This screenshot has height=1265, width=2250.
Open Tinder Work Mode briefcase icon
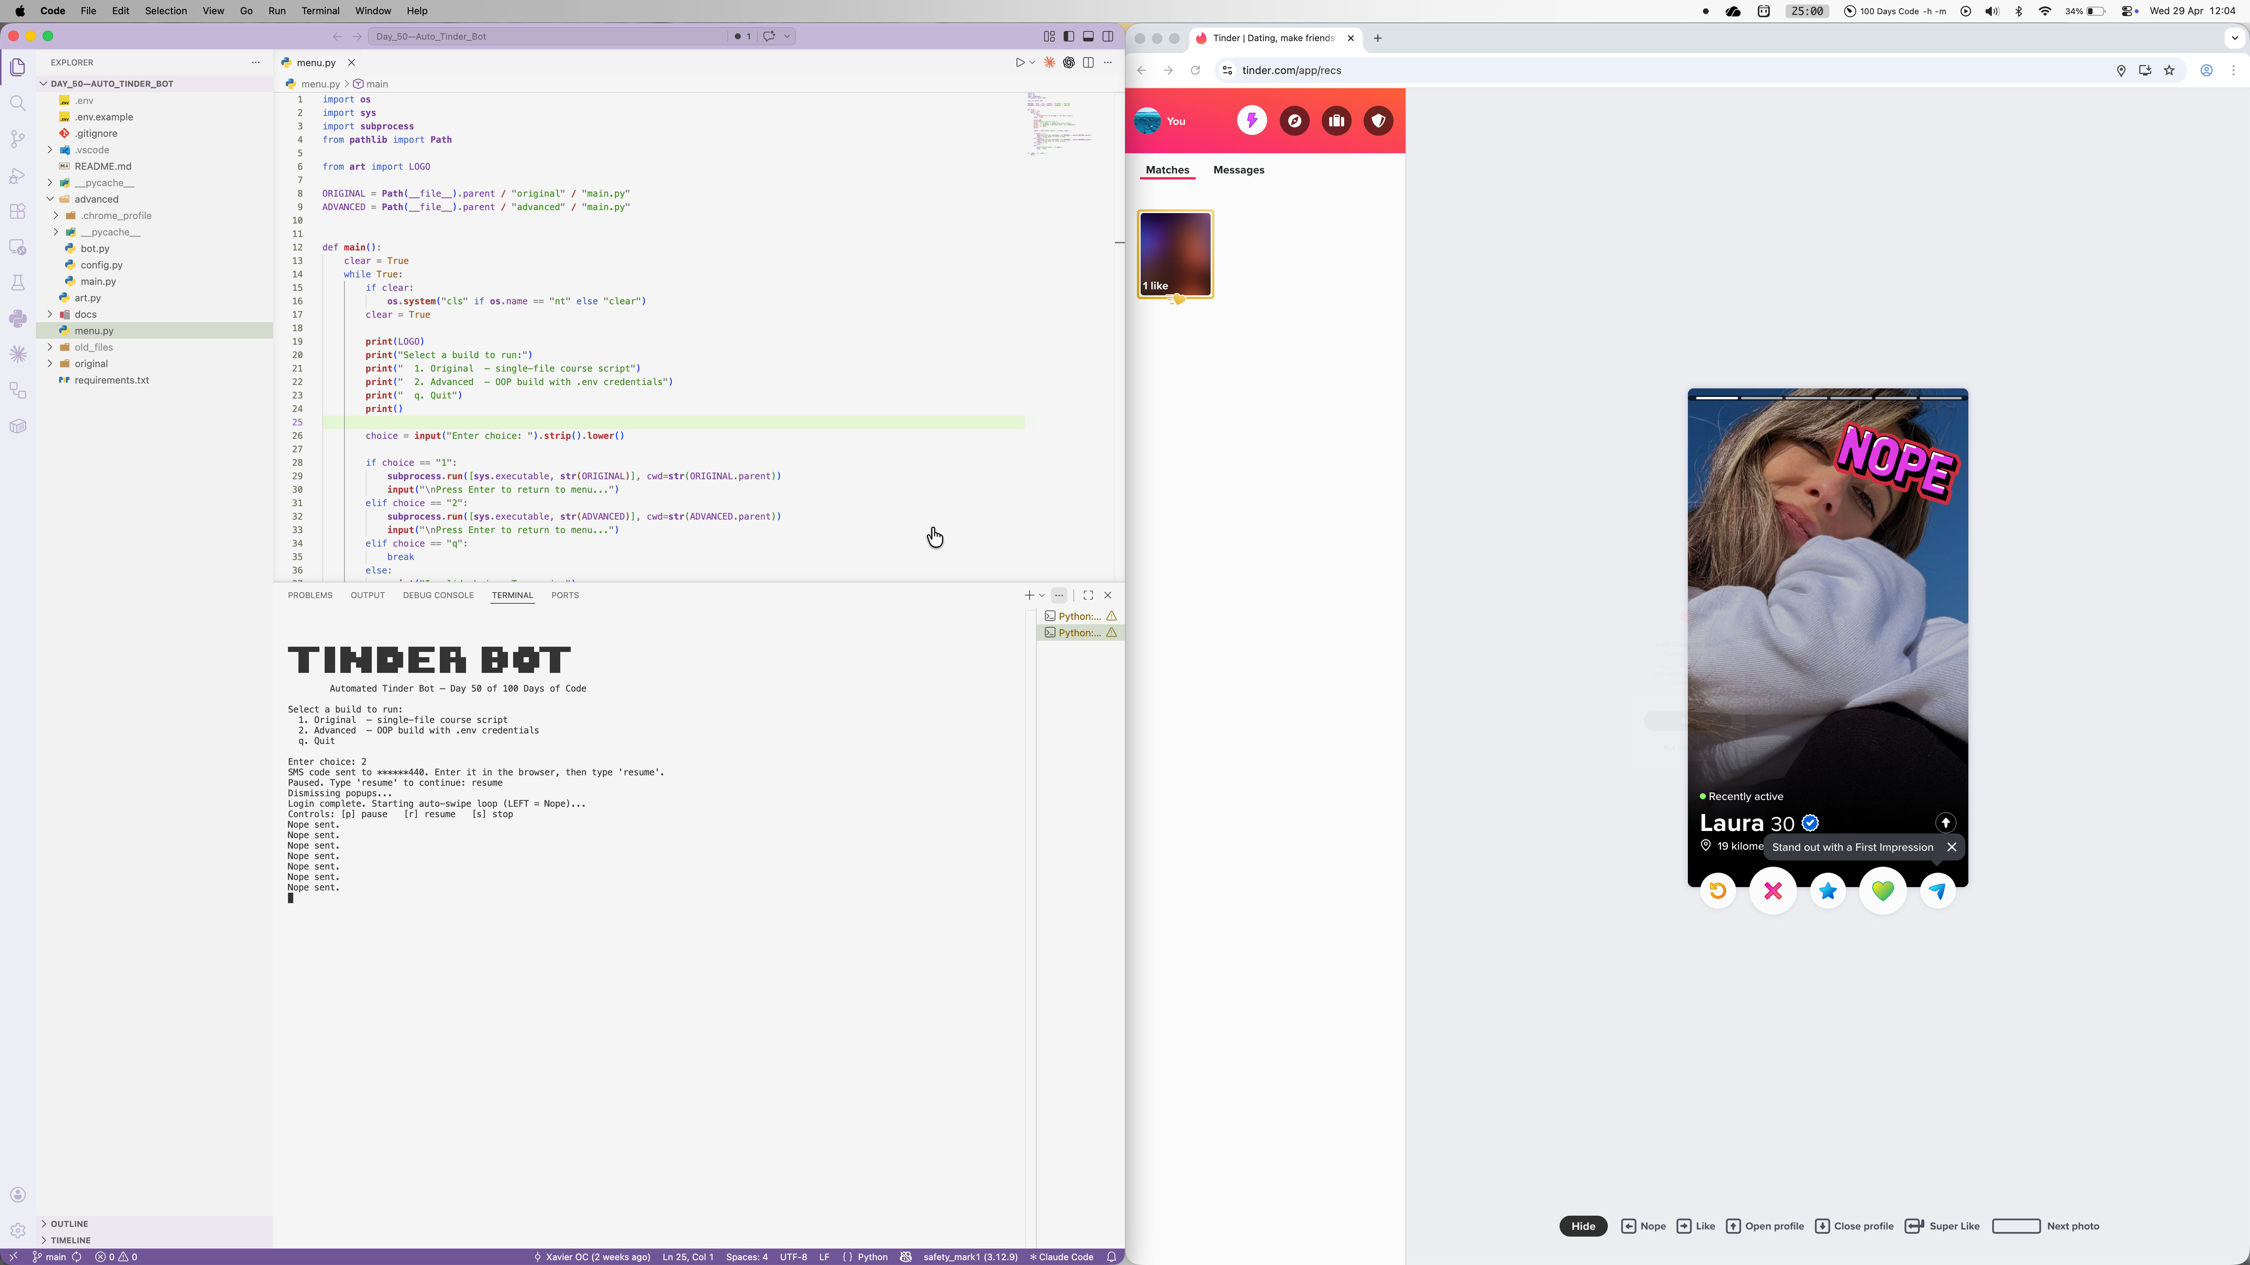coord(1336,120)
